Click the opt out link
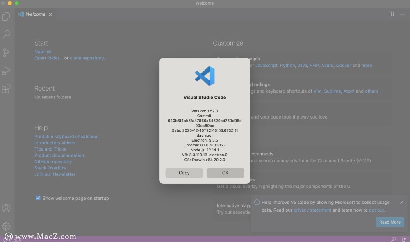Viewport: 410px width, 242px height. tap(376, 210)
